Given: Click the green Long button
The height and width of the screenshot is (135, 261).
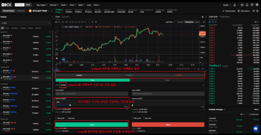Looking at the screenshot, I should point(92,125).
